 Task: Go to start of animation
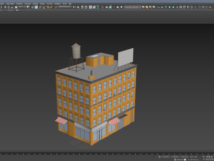click(x=204, y=157)
